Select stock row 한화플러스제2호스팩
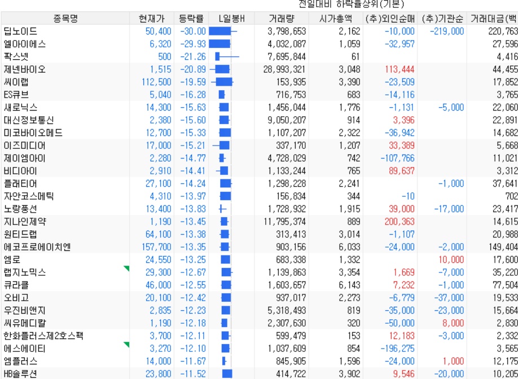The image size is (518, 379). tap(259, 336)
